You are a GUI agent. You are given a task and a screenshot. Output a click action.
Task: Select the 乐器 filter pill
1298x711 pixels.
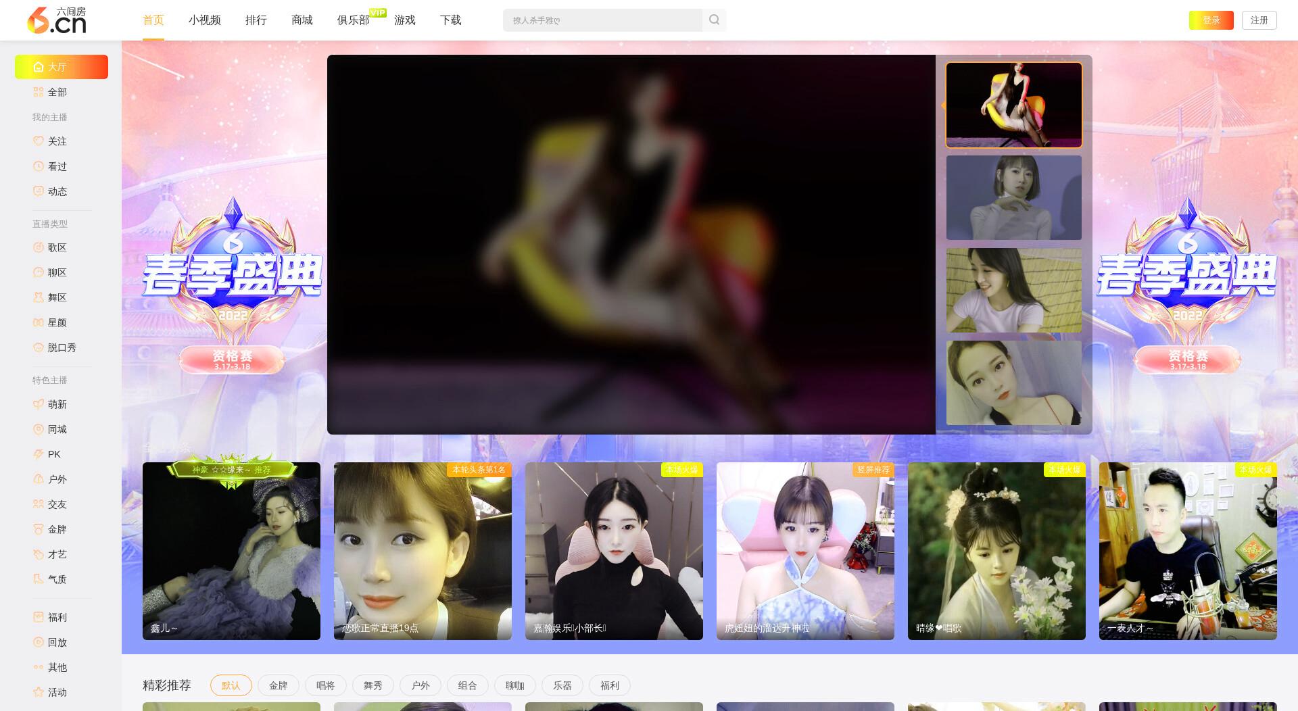(x=562, y=685)
